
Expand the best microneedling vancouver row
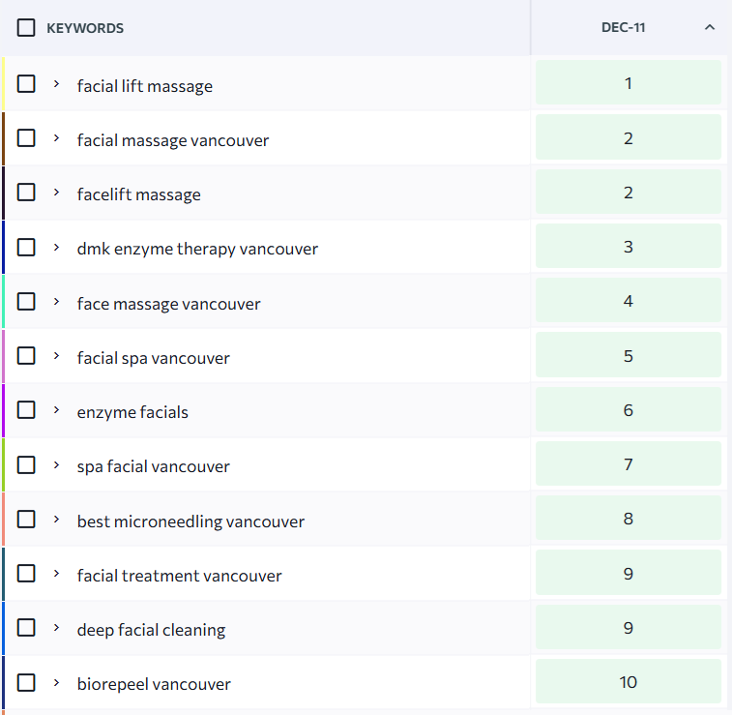pos(57,521)
